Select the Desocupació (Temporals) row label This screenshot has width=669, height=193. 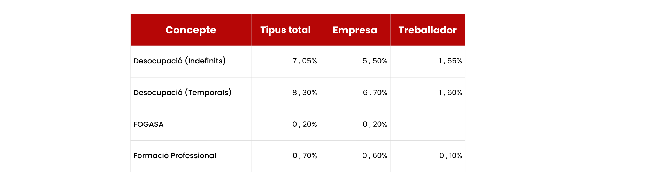click(x=182, y=93)
